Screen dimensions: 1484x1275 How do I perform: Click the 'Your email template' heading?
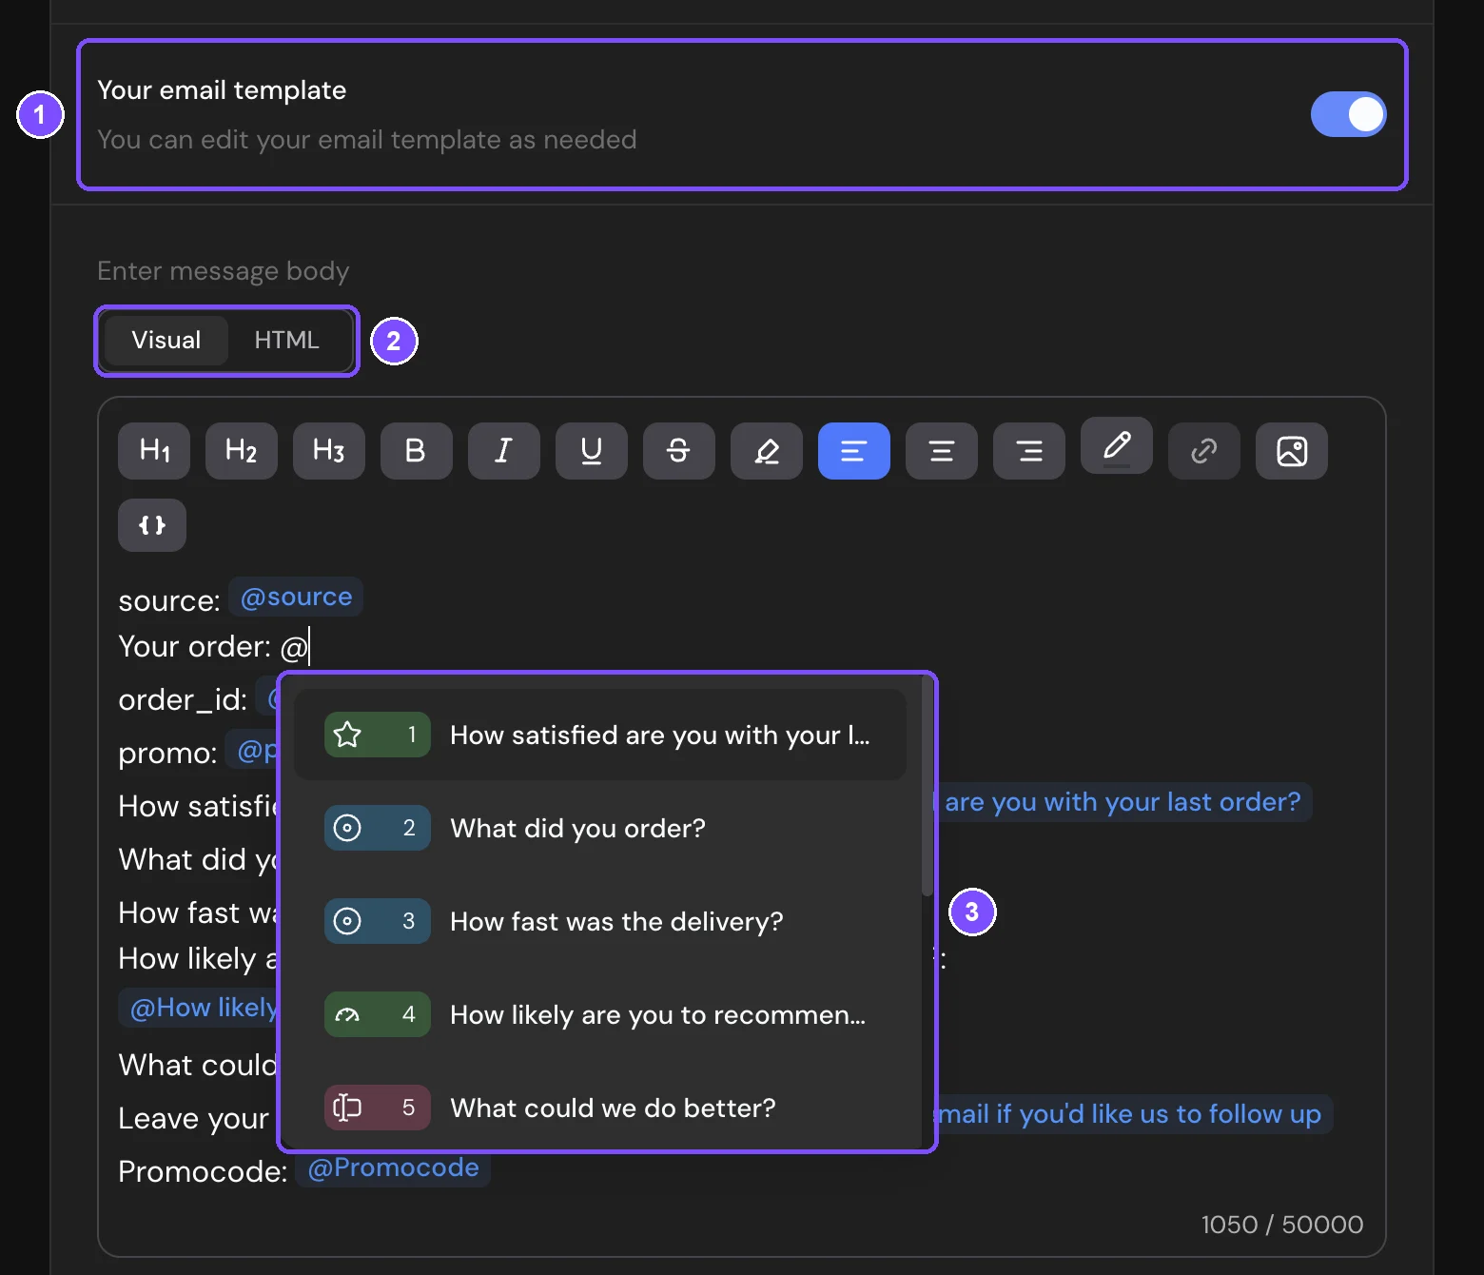coord(222,89)
